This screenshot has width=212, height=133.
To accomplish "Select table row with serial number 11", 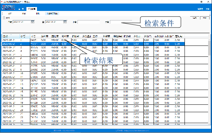I will click(x=93, y=77).
